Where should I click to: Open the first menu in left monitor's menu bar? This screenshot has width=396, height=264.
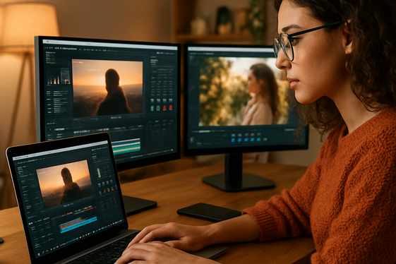tap(46, 47)
